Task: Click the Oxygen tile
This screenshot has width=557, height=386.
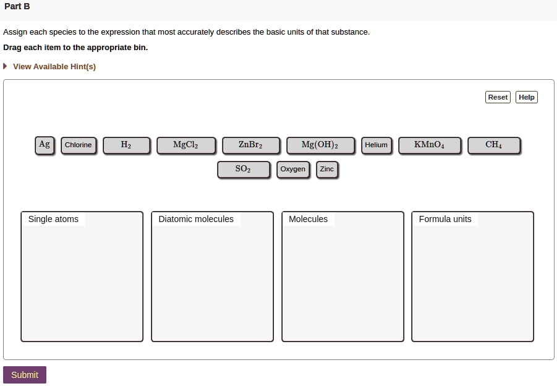Action: click(x=292, y=169)
